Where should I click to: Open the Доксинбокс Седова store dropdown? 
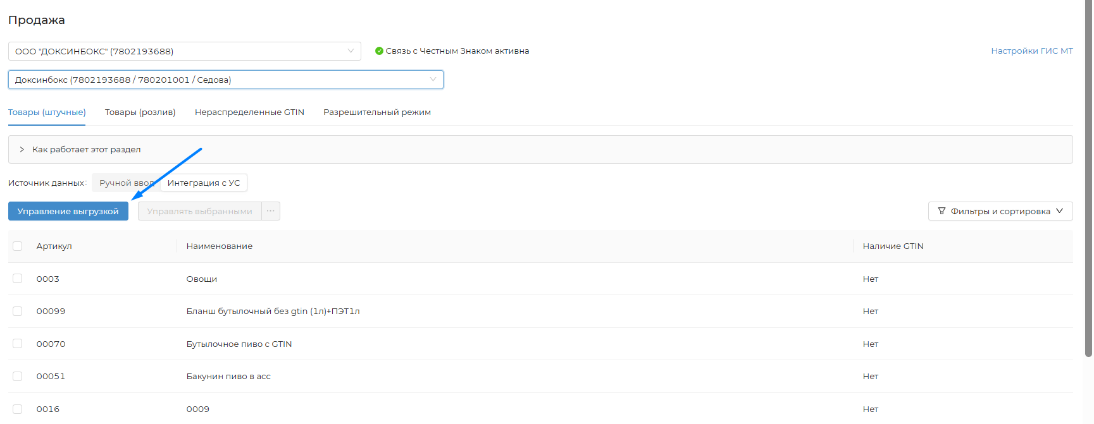coord(225,80)
